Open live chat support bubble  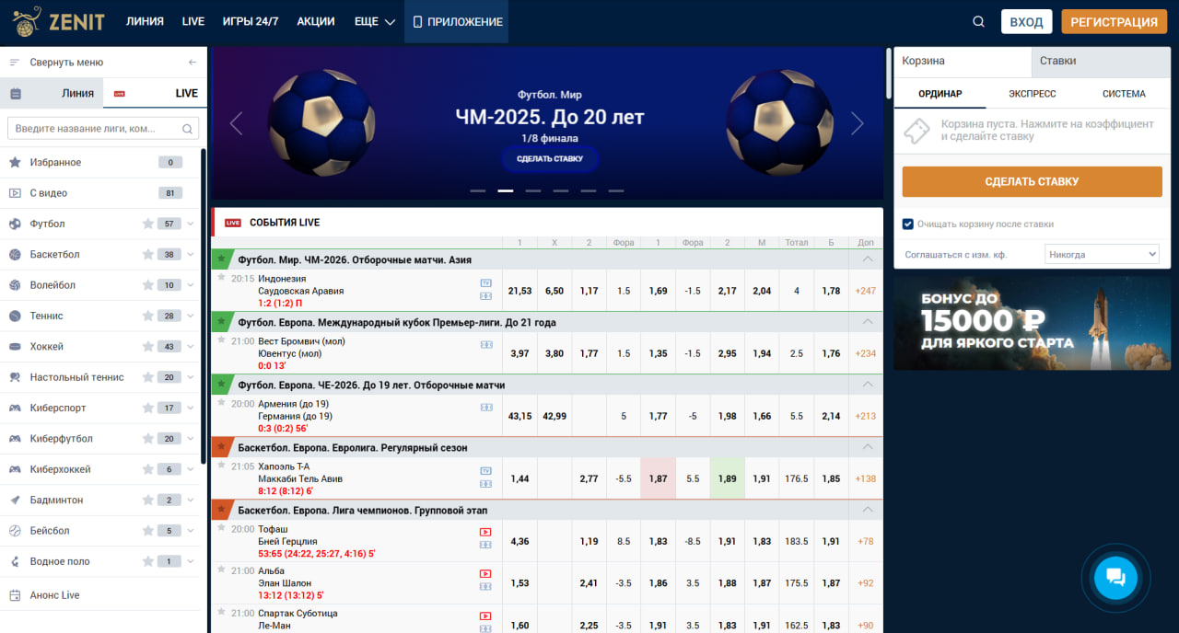tap(1115, 578)
